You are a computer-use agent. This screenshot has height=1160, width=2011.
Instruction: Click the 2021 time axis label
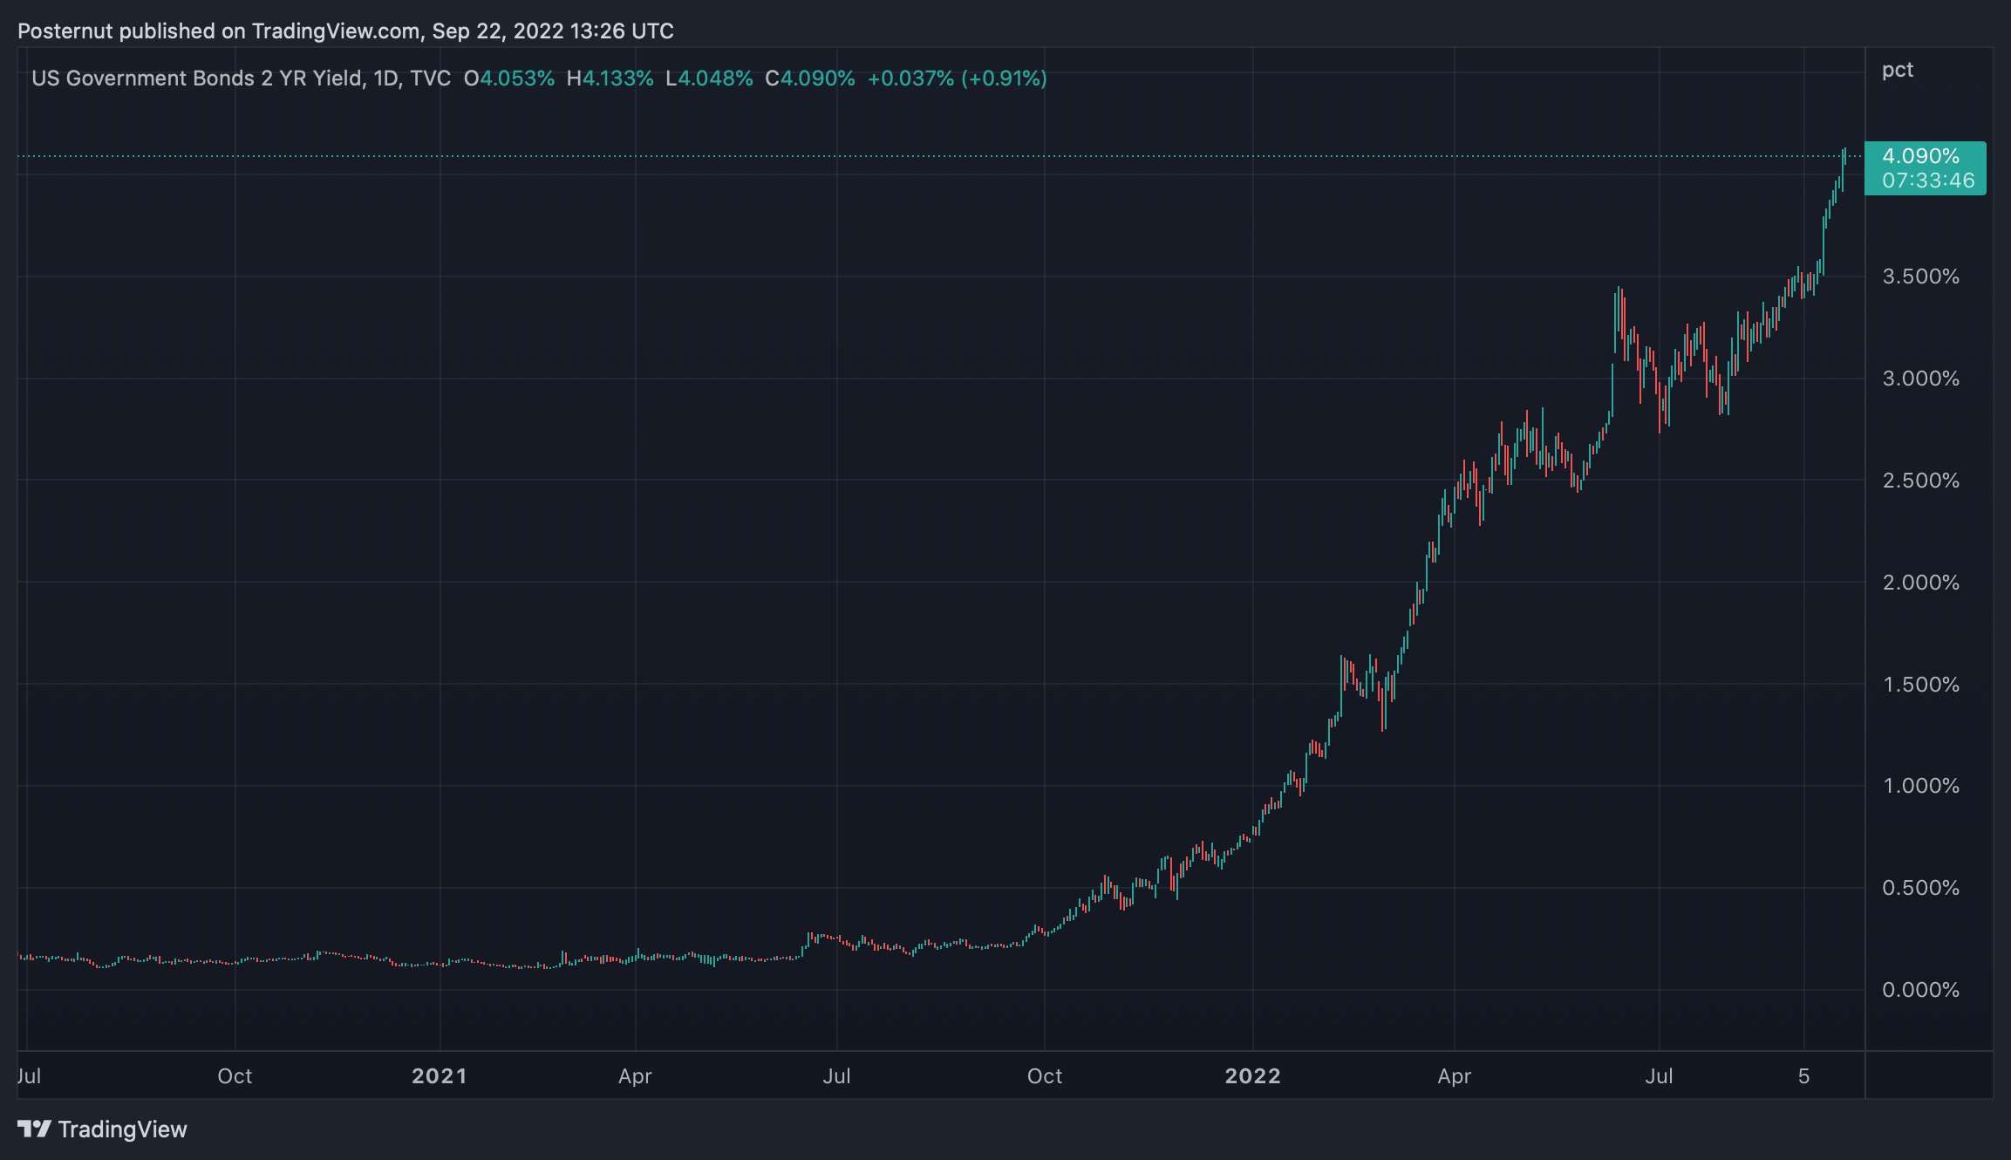point(439,1075)
